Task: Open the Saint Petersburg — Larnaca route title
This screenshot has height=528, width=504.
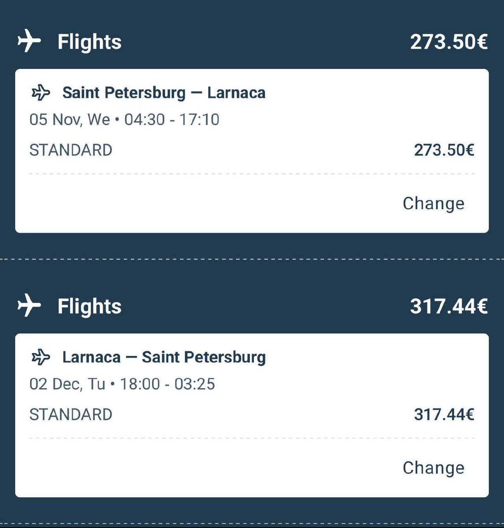Action: [x=163, y=92]
